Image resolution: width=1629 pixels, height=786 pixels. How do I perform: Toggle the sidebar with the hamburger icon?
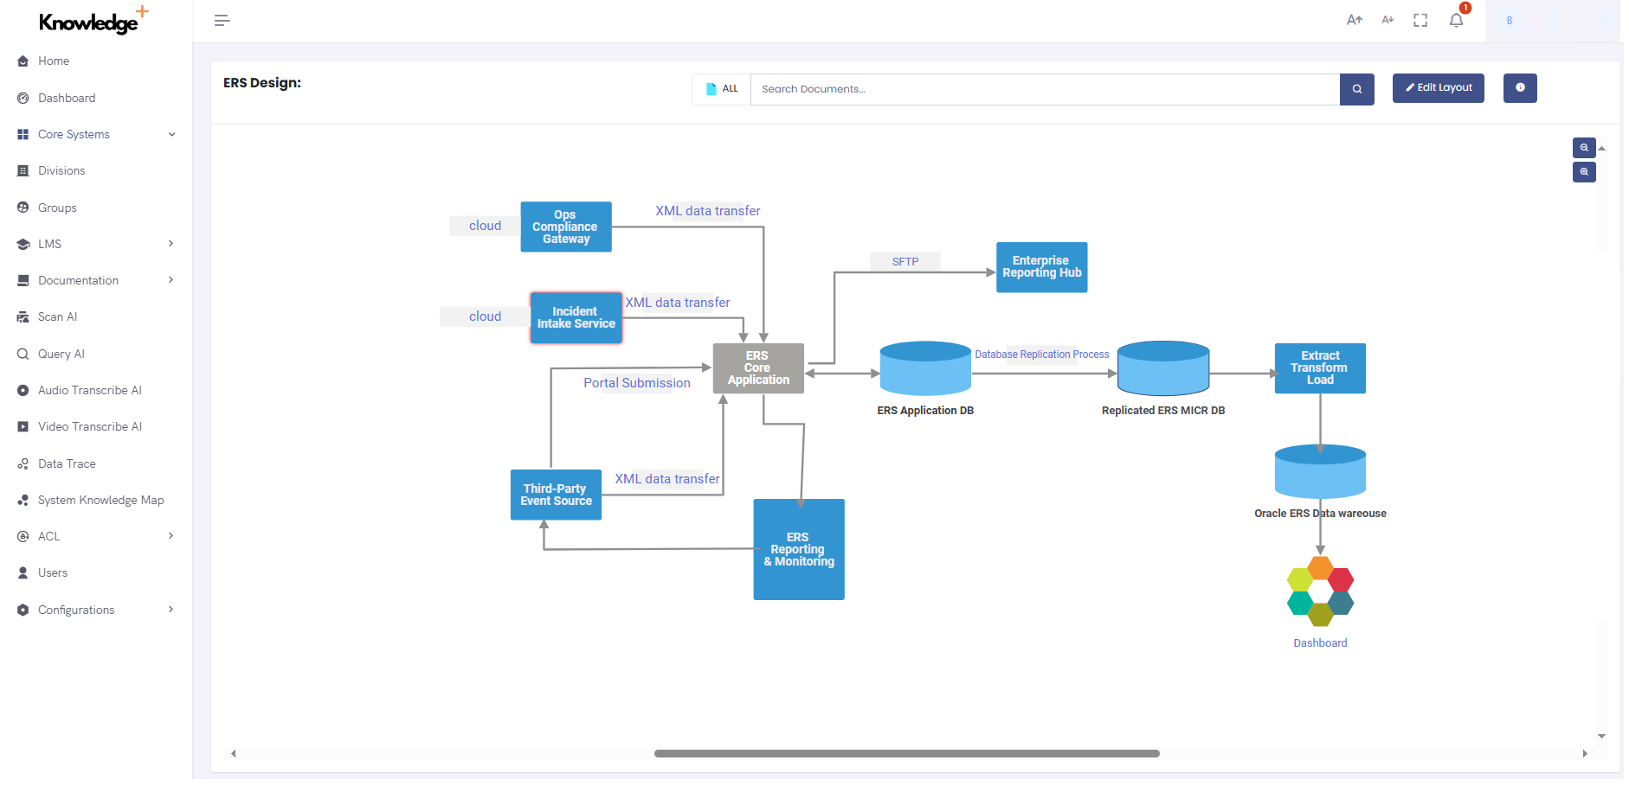coord(222,20)
